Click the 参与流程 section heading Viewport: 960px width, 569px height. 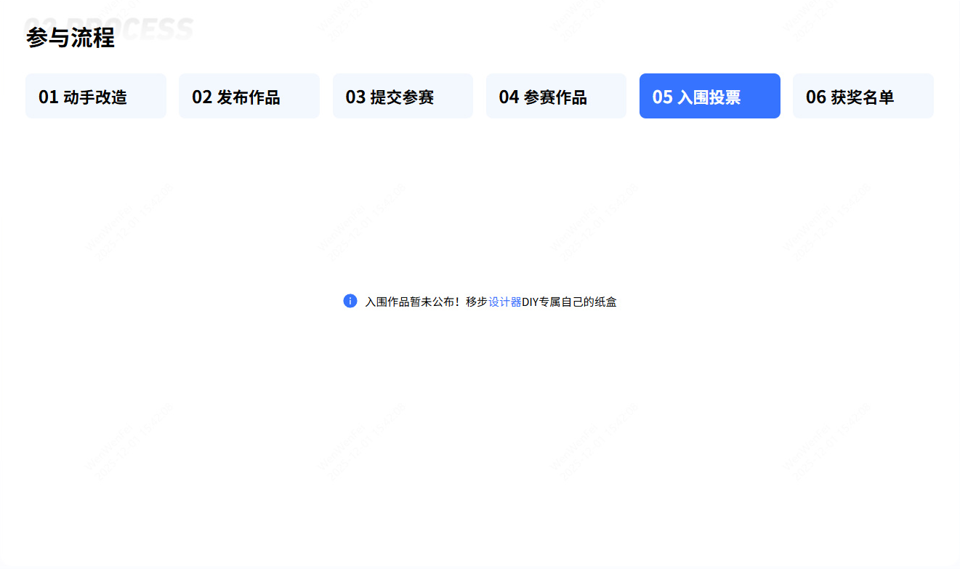[70, 38]
